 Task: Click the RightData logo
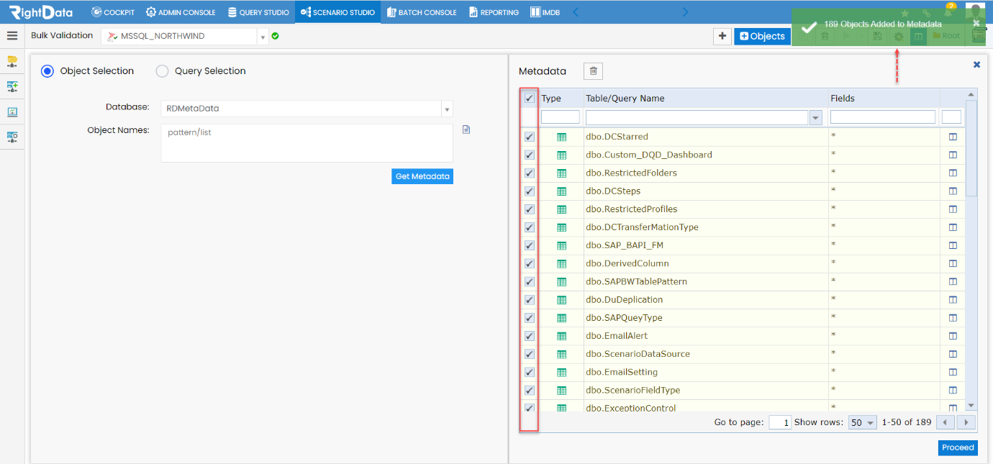tap(40, 12)
